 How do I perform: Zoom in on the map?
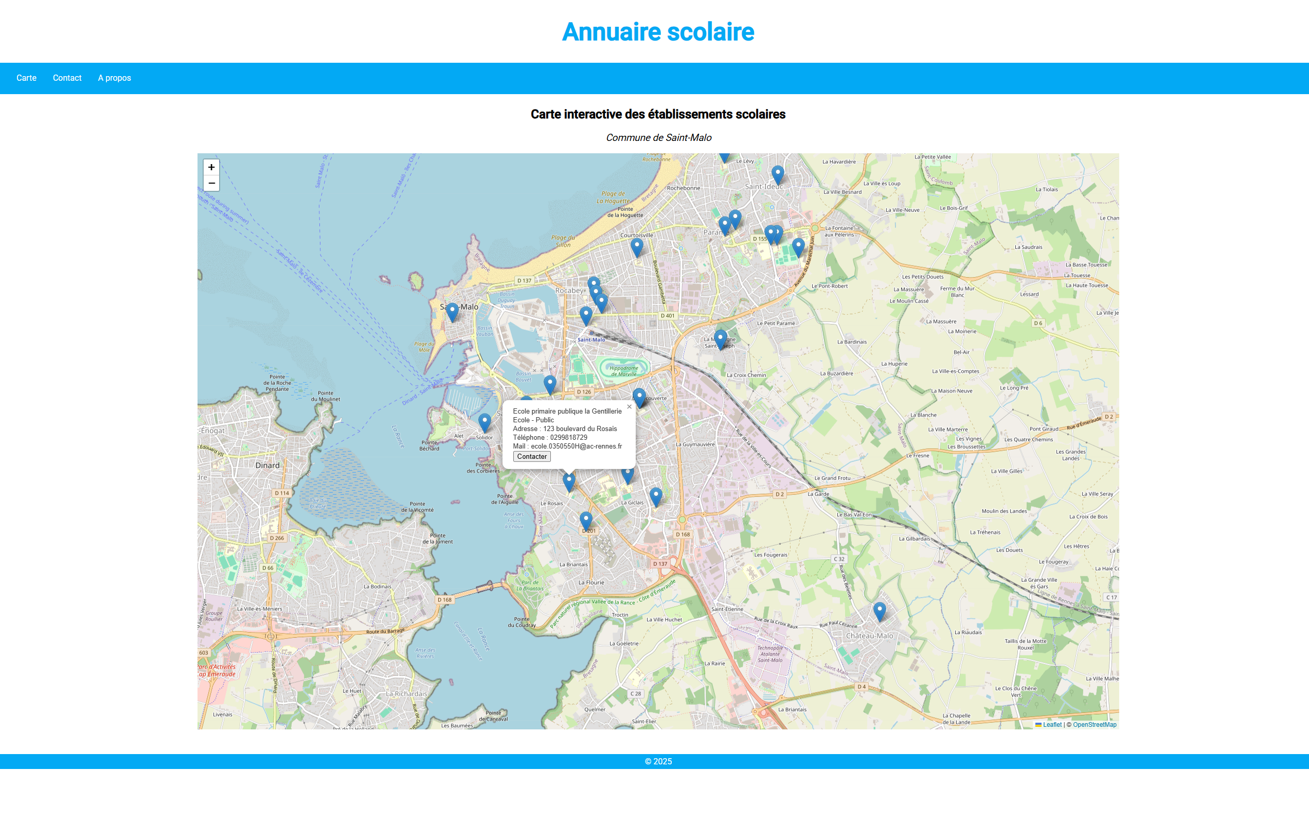click(x=211, y=167)
